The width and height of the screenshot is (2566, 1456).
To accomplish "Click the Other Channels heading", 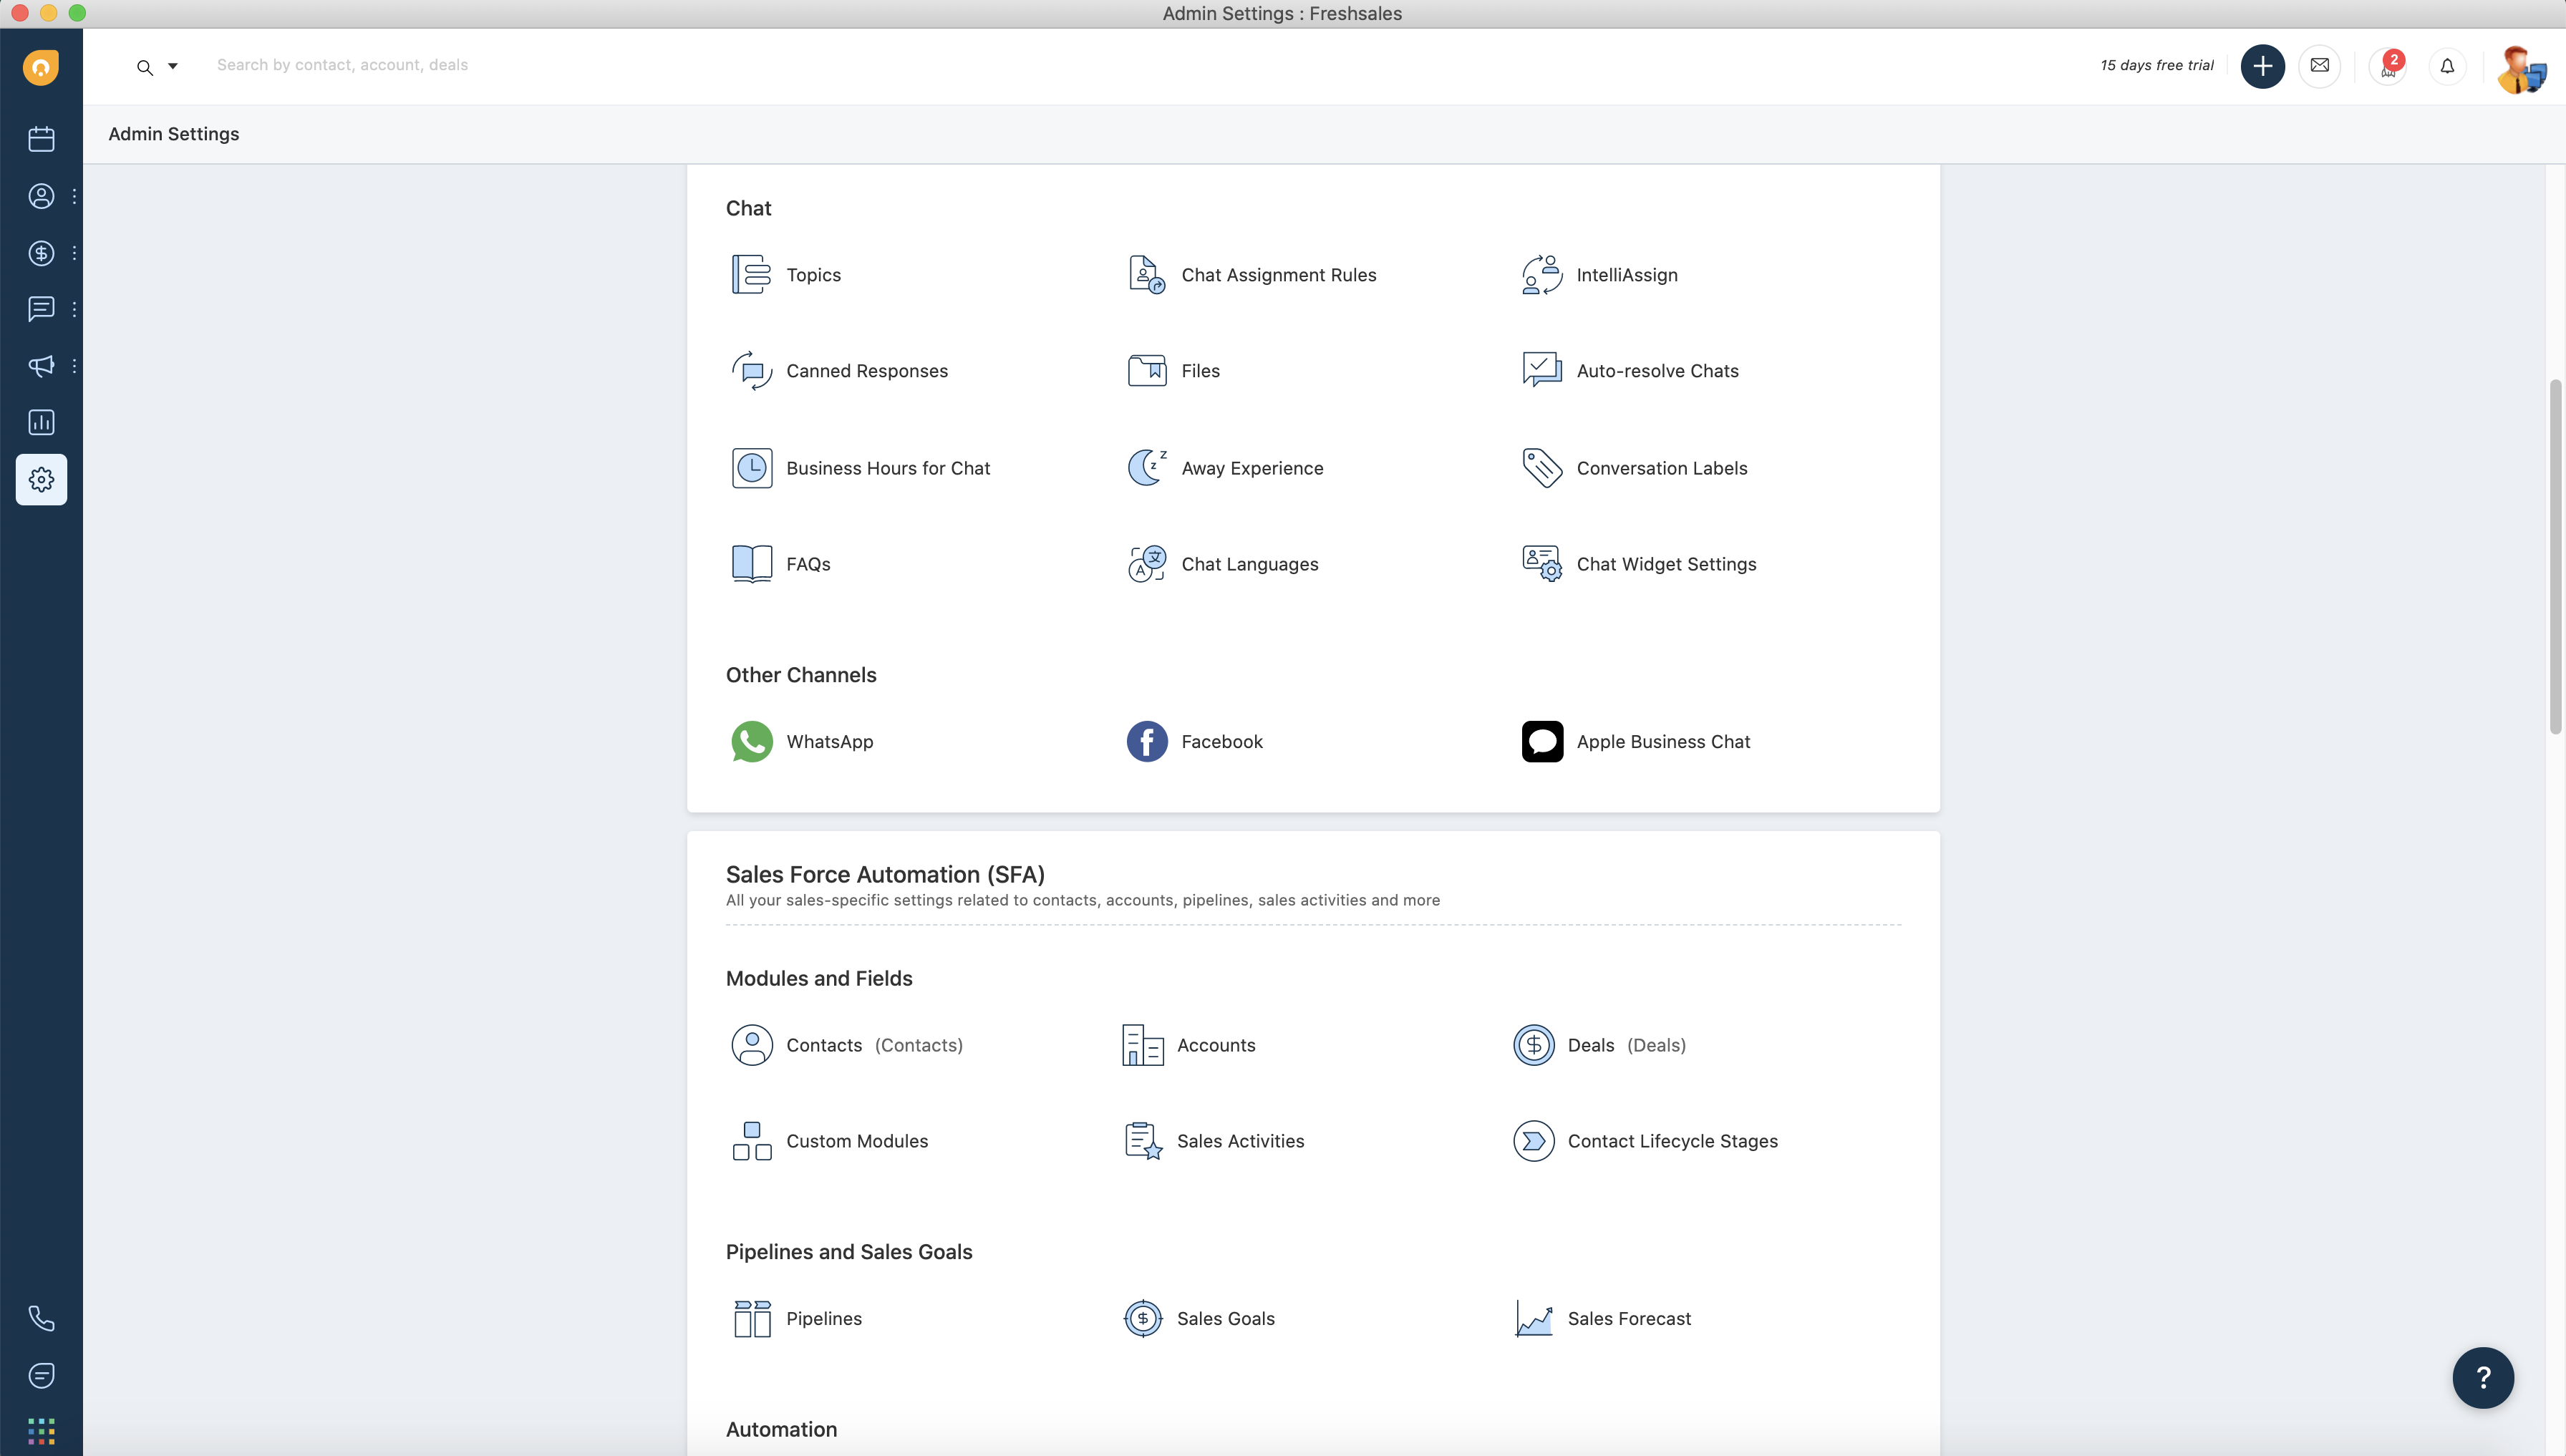I will click(x=801, y=675).
